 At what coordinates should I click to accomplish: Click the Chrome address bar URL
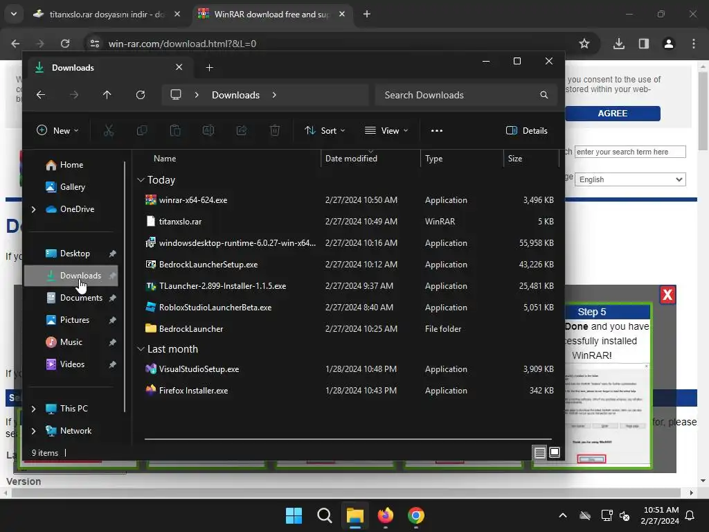182,44
